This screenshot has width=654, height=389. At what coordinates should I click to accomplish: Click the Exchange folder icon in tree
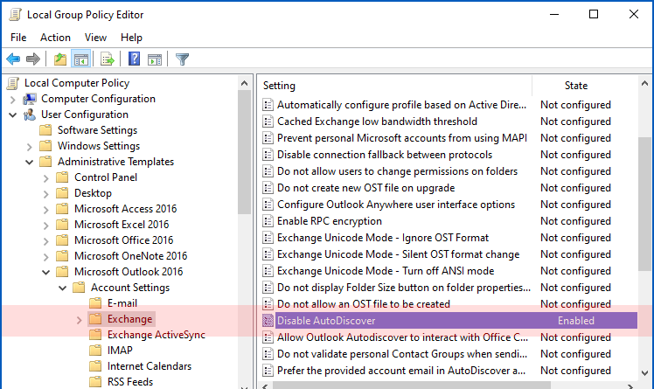coord(95,319)
